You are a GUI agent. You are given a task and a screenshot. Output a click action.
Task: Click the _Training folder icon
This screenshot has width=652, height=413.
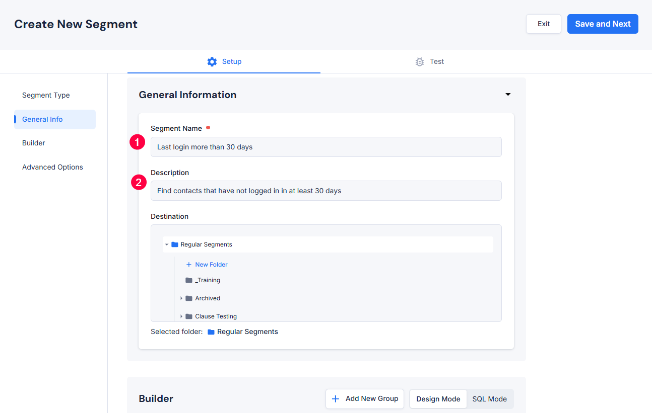click(x=189, y=280)
